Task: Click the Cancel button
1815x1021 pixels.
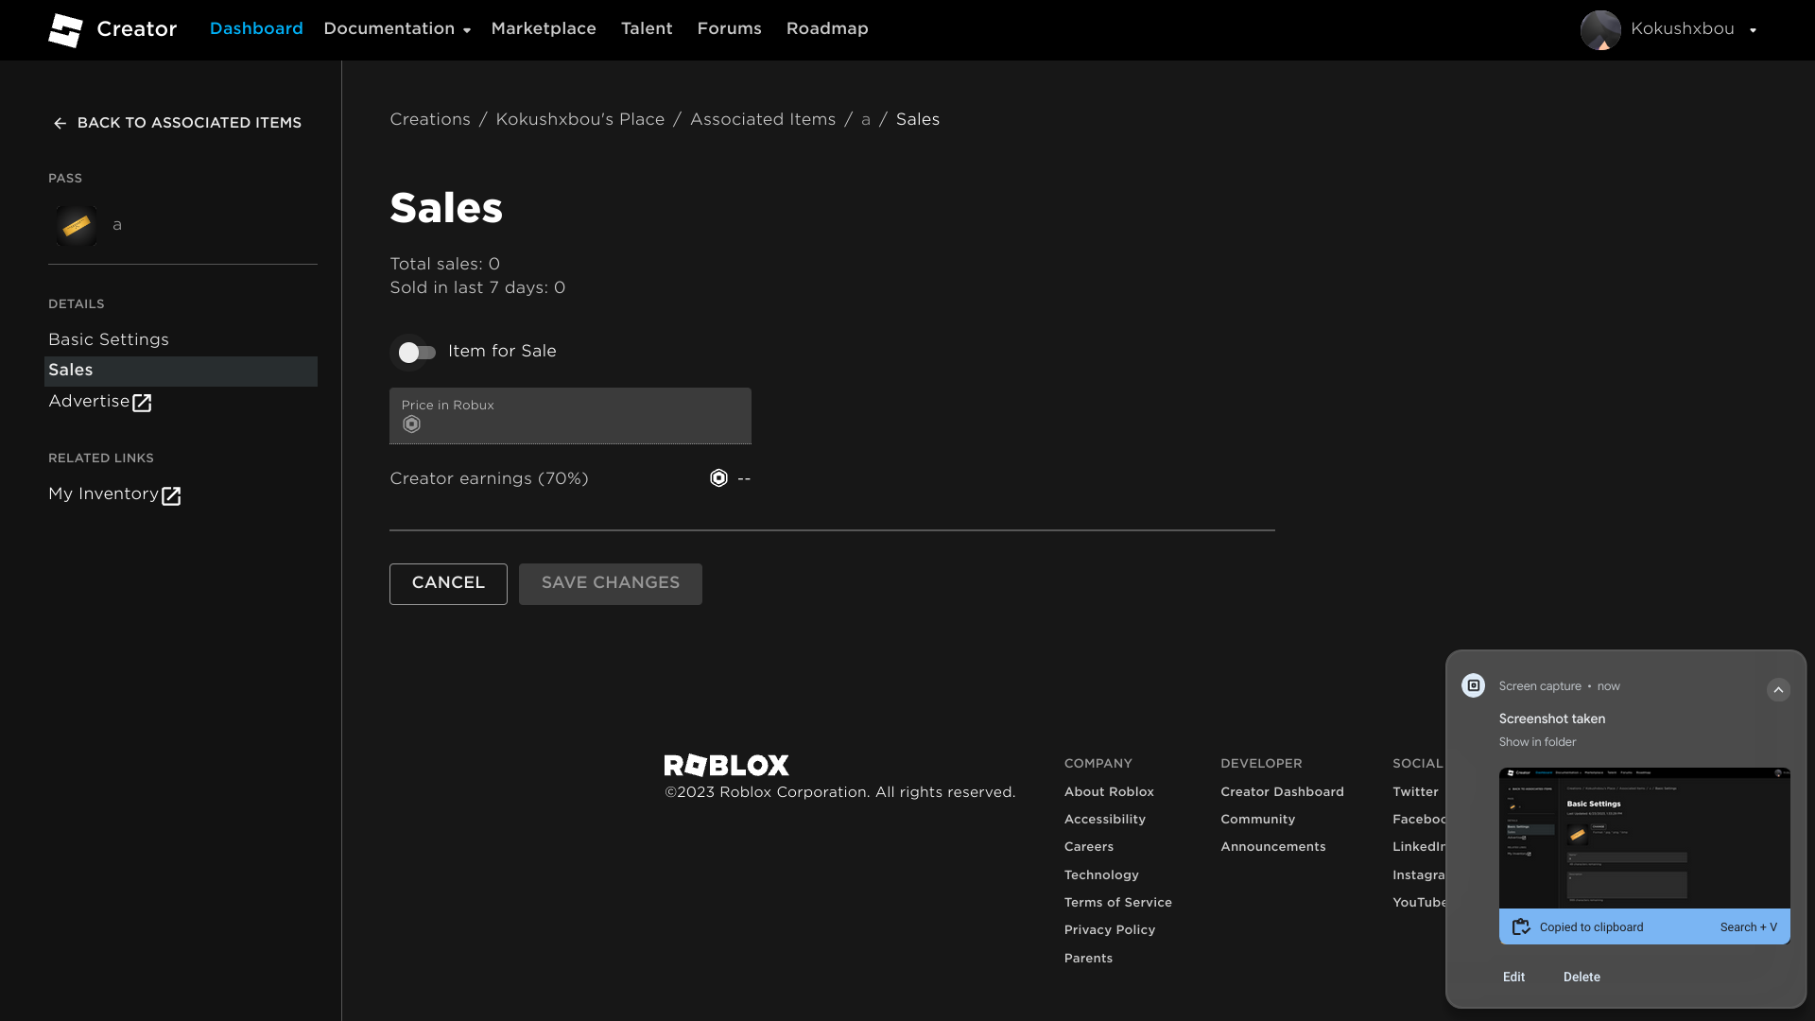Action: (x=448, y=584)
